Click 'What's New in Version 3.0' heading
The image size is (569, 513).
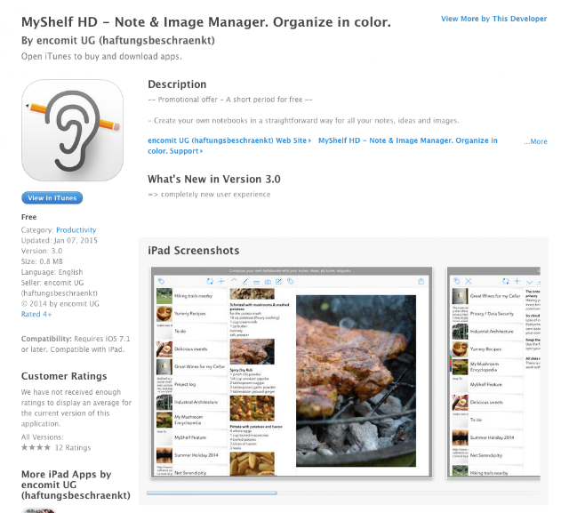coord(214,180)
